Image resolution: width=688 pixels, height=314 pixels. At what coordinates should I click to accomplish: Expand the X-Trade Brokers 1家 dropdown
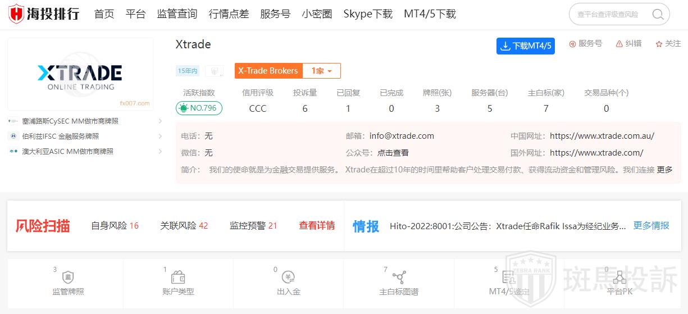[321, 71]
